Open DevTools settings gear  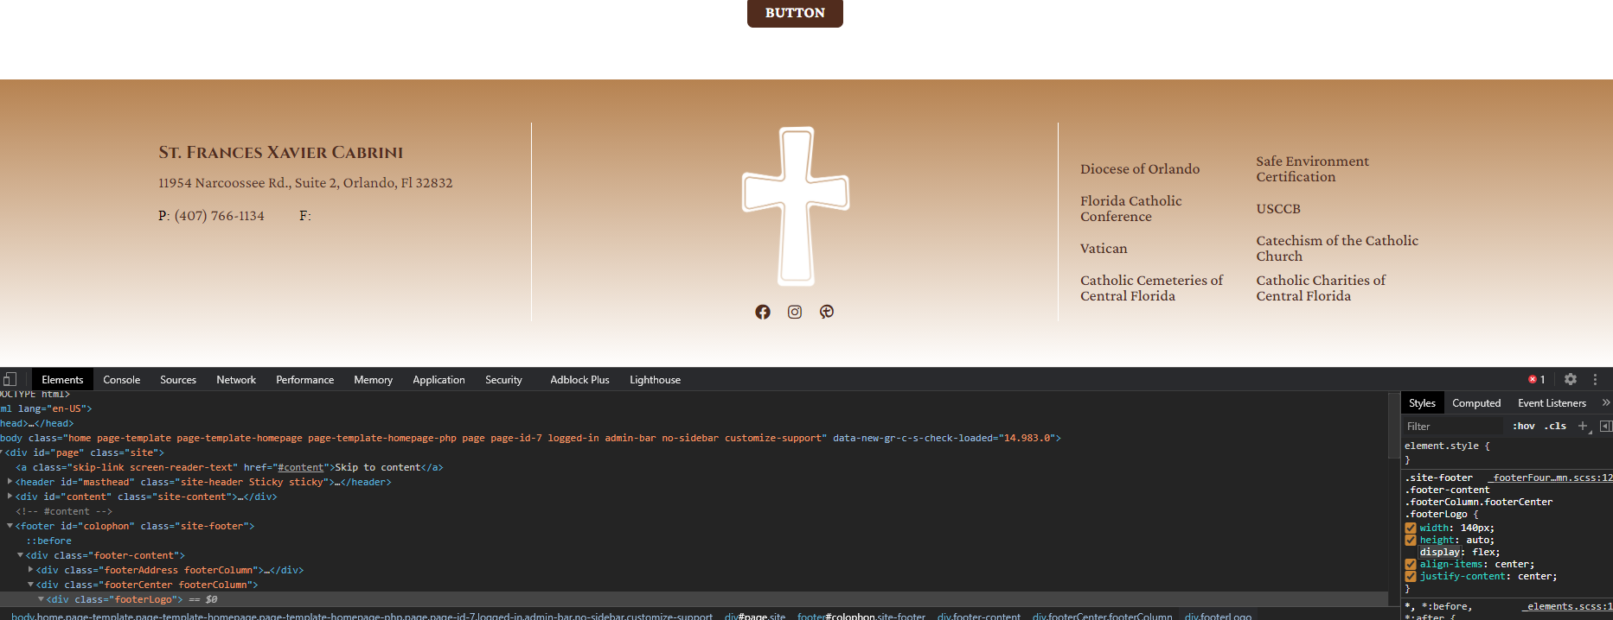(x=1571, y=379)
